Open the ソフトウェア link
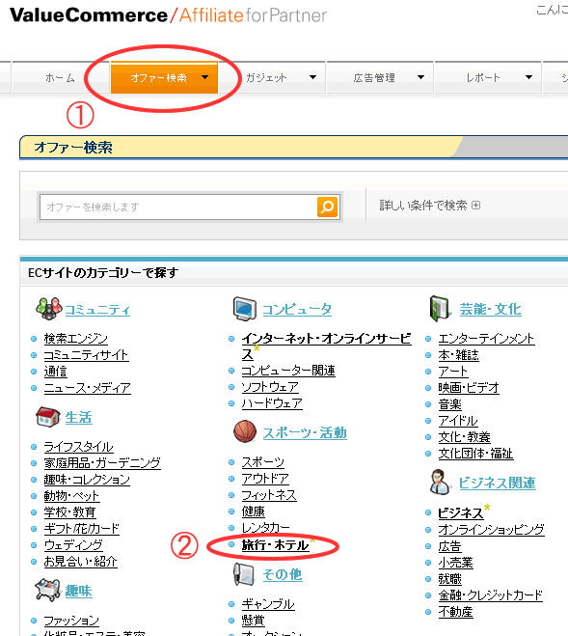Screen dimensions: 568x636 270,387
